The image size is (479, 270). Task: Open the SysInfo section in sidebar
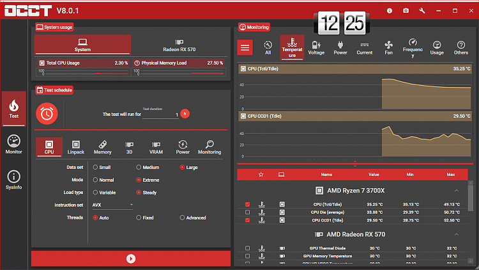(14, 180)
